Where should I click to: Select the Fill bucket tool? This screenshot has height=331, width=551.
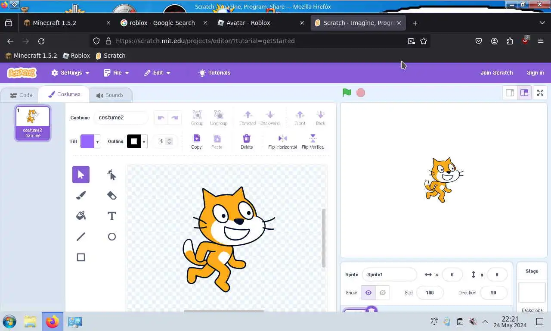pyautogui.click(x=81, y=216)
